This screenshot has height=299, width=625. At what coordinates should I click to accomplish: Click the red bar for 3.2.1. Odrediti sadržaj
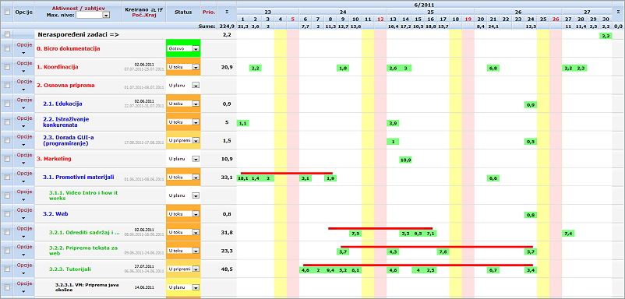tap(380, 228)
